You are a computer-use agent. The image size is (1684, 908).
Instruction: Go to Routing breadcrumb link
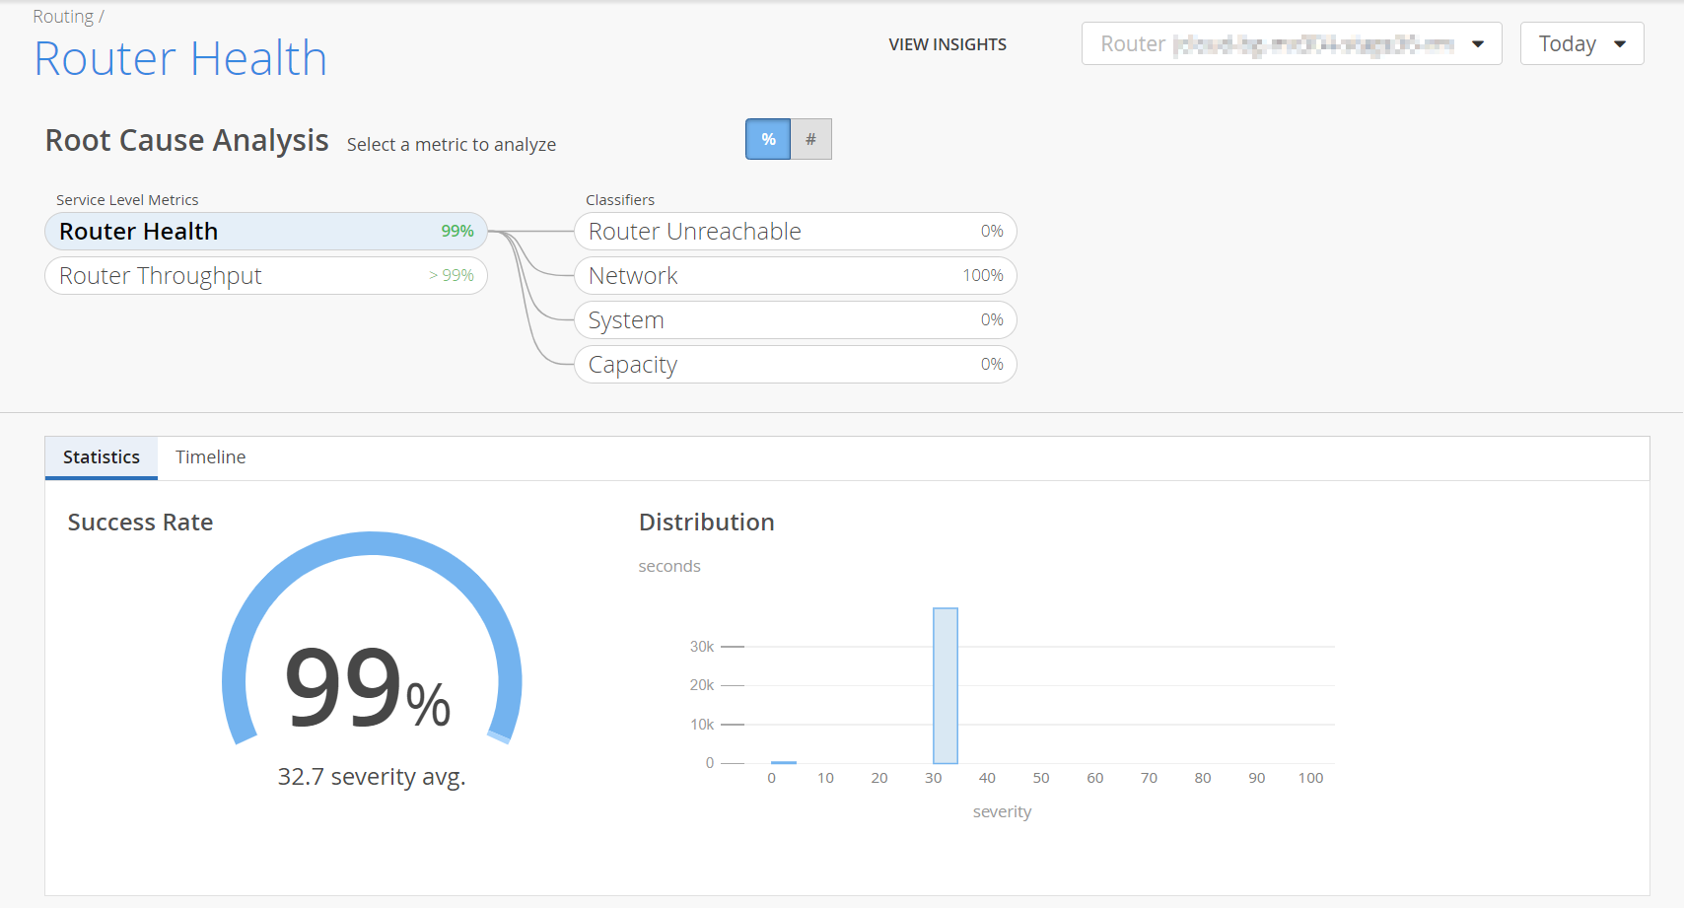click(63, 17)
